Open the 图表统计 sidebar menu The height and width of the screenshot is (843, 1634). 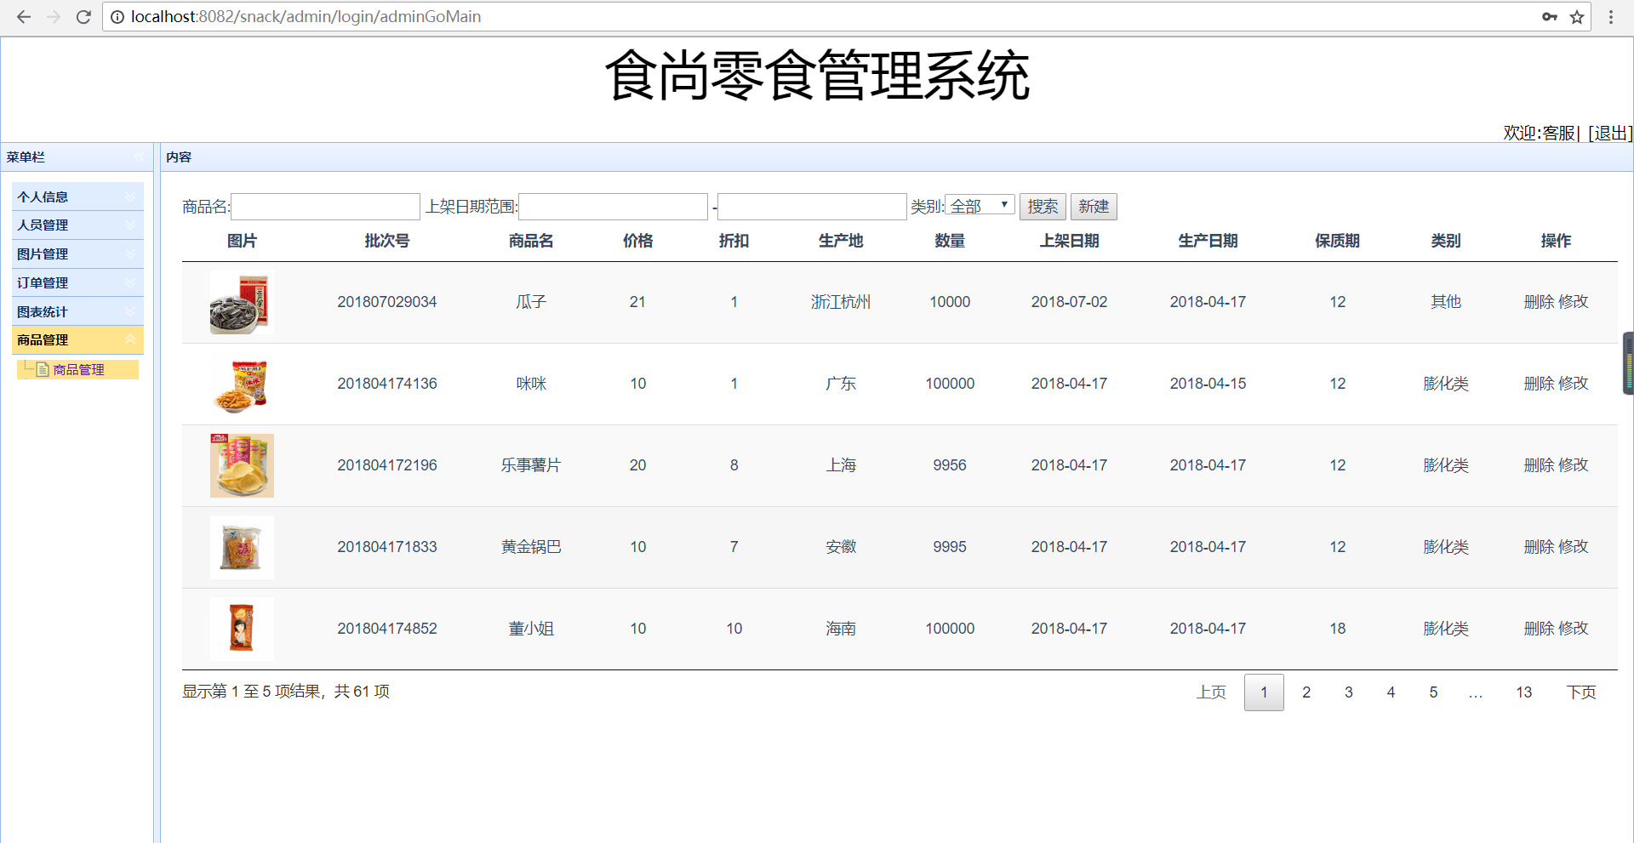[77, 311]
